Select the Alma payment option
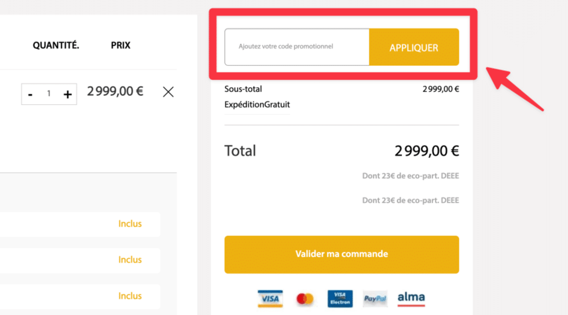Viewport: 568px width, 315px height. click(411, 298)
